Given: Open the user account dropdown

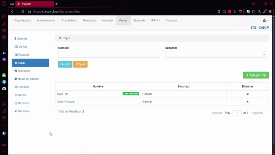Looking at the screenshot, I should (265, 21).
